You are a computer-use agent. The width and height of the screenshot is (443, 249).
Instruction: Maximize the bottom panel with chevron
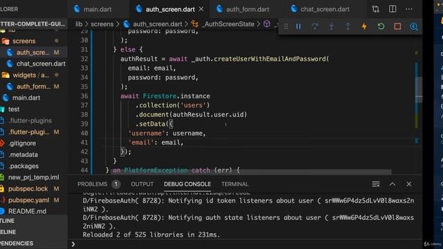(392, 184)
